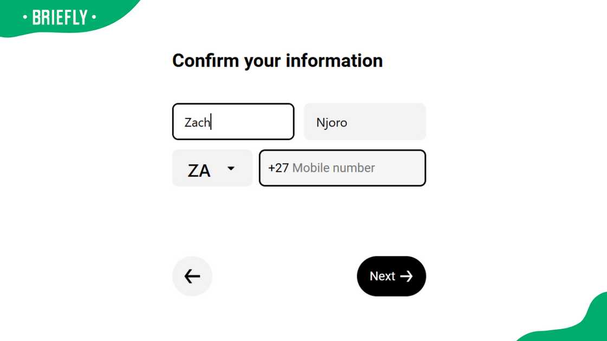Image resolution: width=607 pixels, height=341 pixels.
Task: Click the ZA country label text
Action: pos(199,170)
